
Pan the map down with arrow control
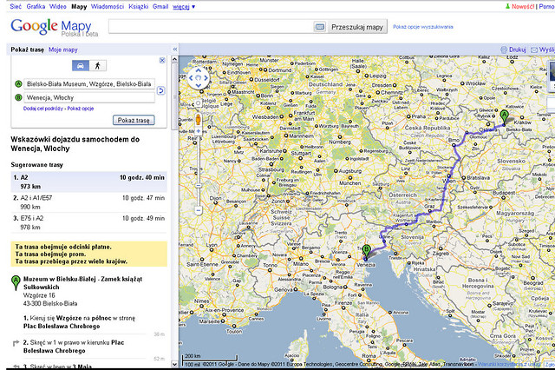[199, 85]
